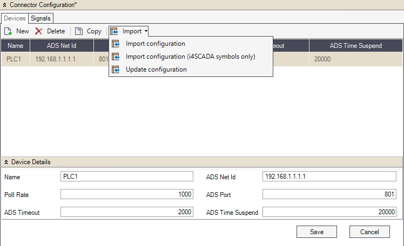Image resolution: width=404 pixels, height=246 pixels.
Task: Click the New device icon
Action: (8, 31)
